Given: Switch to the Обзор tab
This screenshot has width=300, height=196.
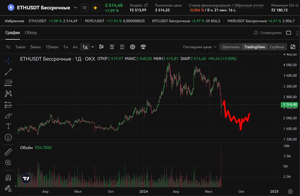Looking at the screenshot, I should point(31,33).
